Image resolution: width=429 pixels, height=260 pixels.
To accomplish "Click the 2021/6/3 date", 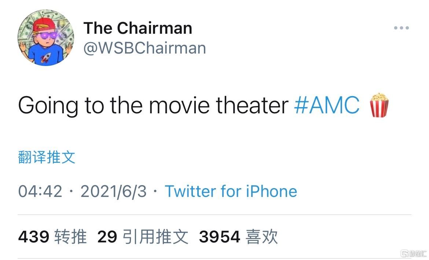I will [113, 191].
